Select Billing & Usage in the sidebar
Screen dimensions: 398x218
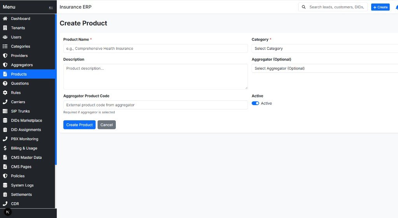(28, 148)
